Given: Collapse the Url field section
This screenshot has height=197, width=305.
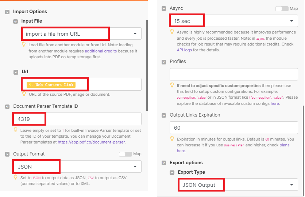Looking at the screenshot, I should tap(16, 72).
